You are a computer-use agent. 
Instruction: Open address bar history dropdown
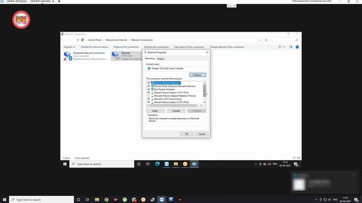coord(260,40)
